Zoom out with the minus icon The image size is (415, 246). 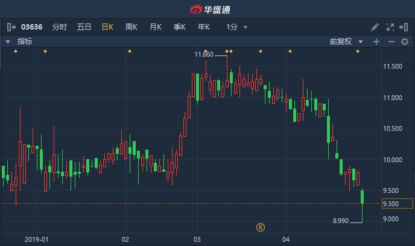point(391,42)
